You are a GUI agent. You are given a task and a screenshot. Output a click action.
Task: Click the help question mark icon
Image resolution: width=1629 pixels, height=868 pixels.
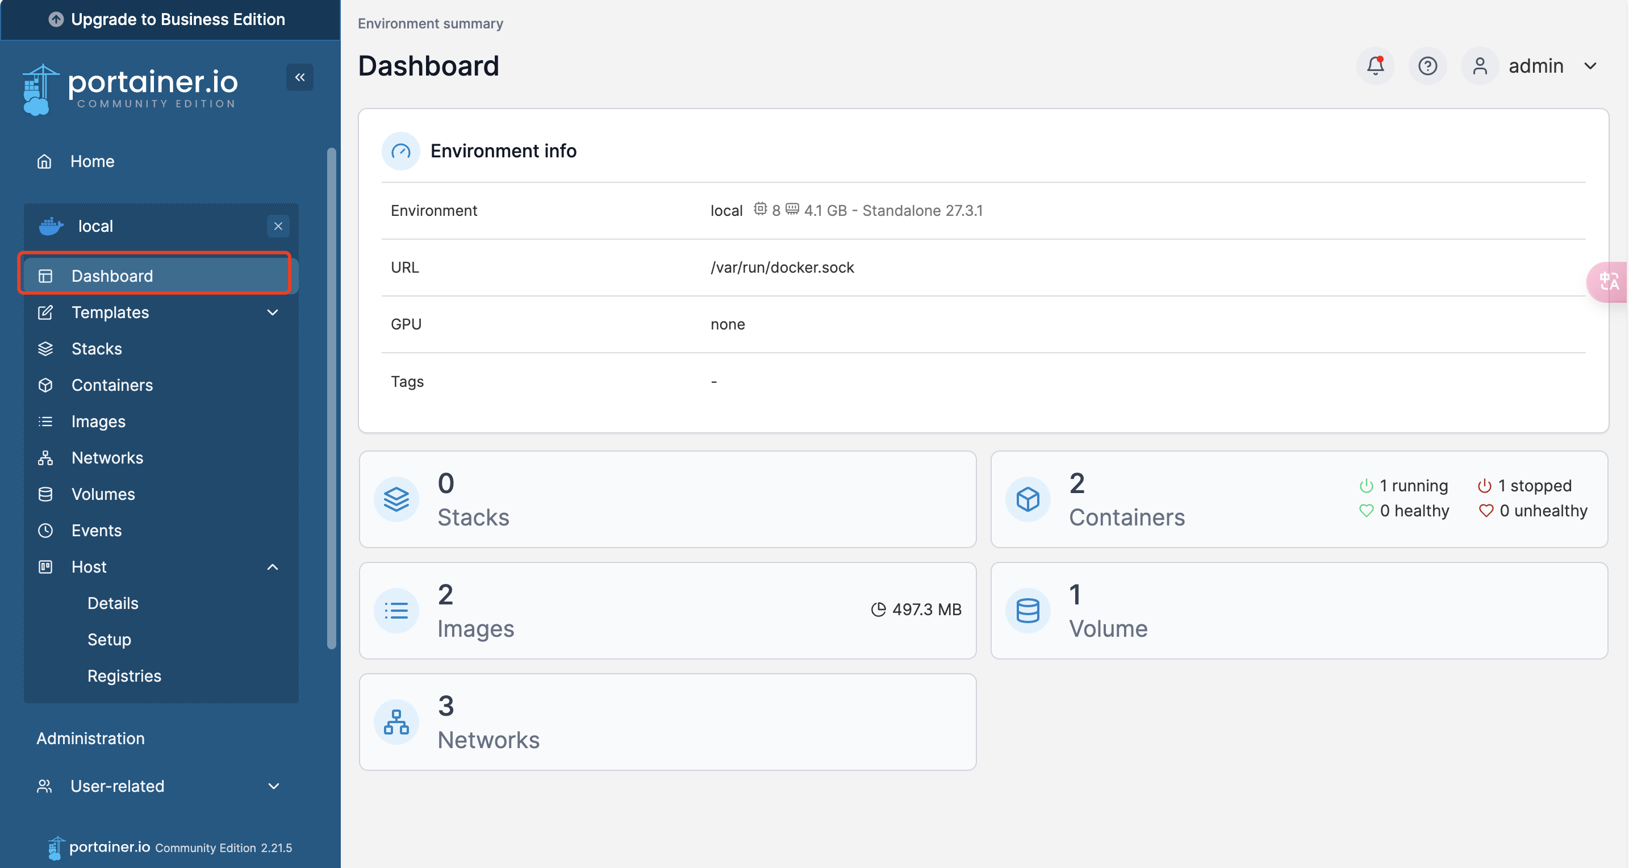(x=1427, y=66)
